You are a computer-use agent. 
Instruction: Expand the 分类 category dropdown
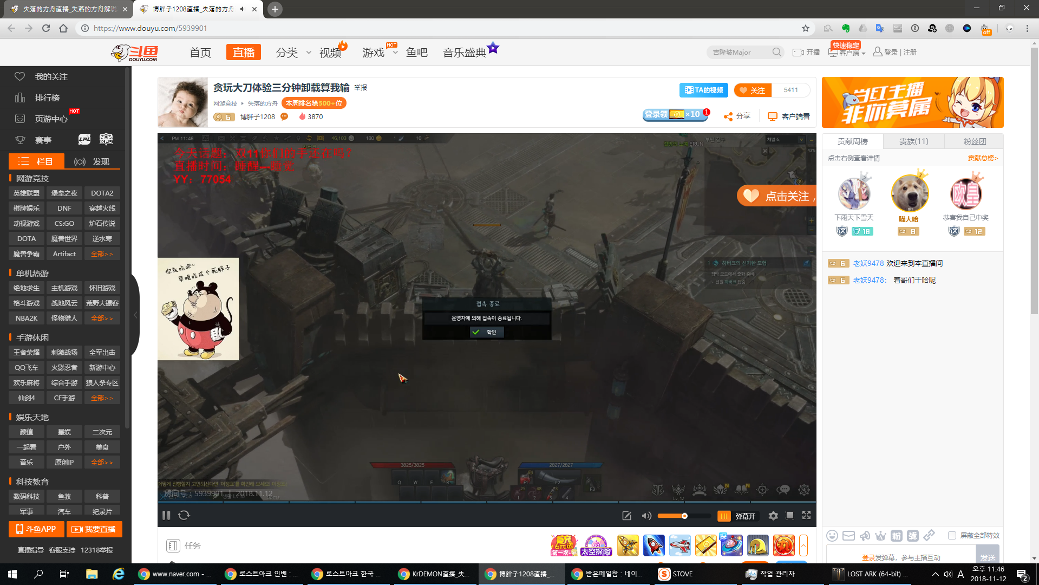click(x=309, y=53)
